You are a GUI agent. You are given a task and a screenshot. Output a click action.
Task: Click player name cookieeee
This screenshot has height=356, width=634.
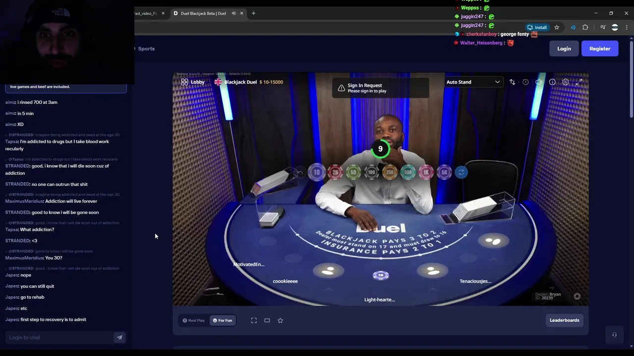point(285,281)
